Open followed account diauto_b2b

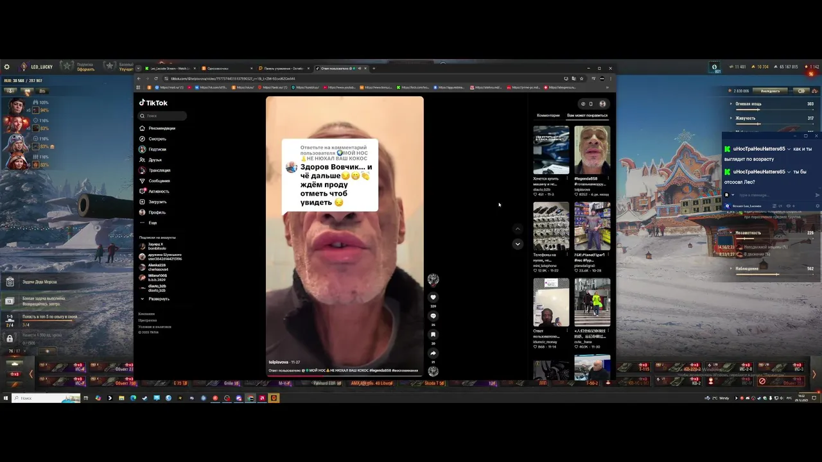click(x=153, y=288)
